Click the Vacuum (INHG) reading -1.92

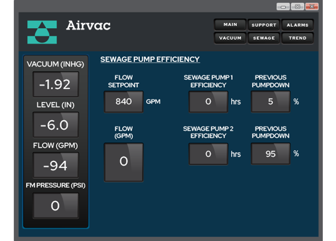(56, 84)
